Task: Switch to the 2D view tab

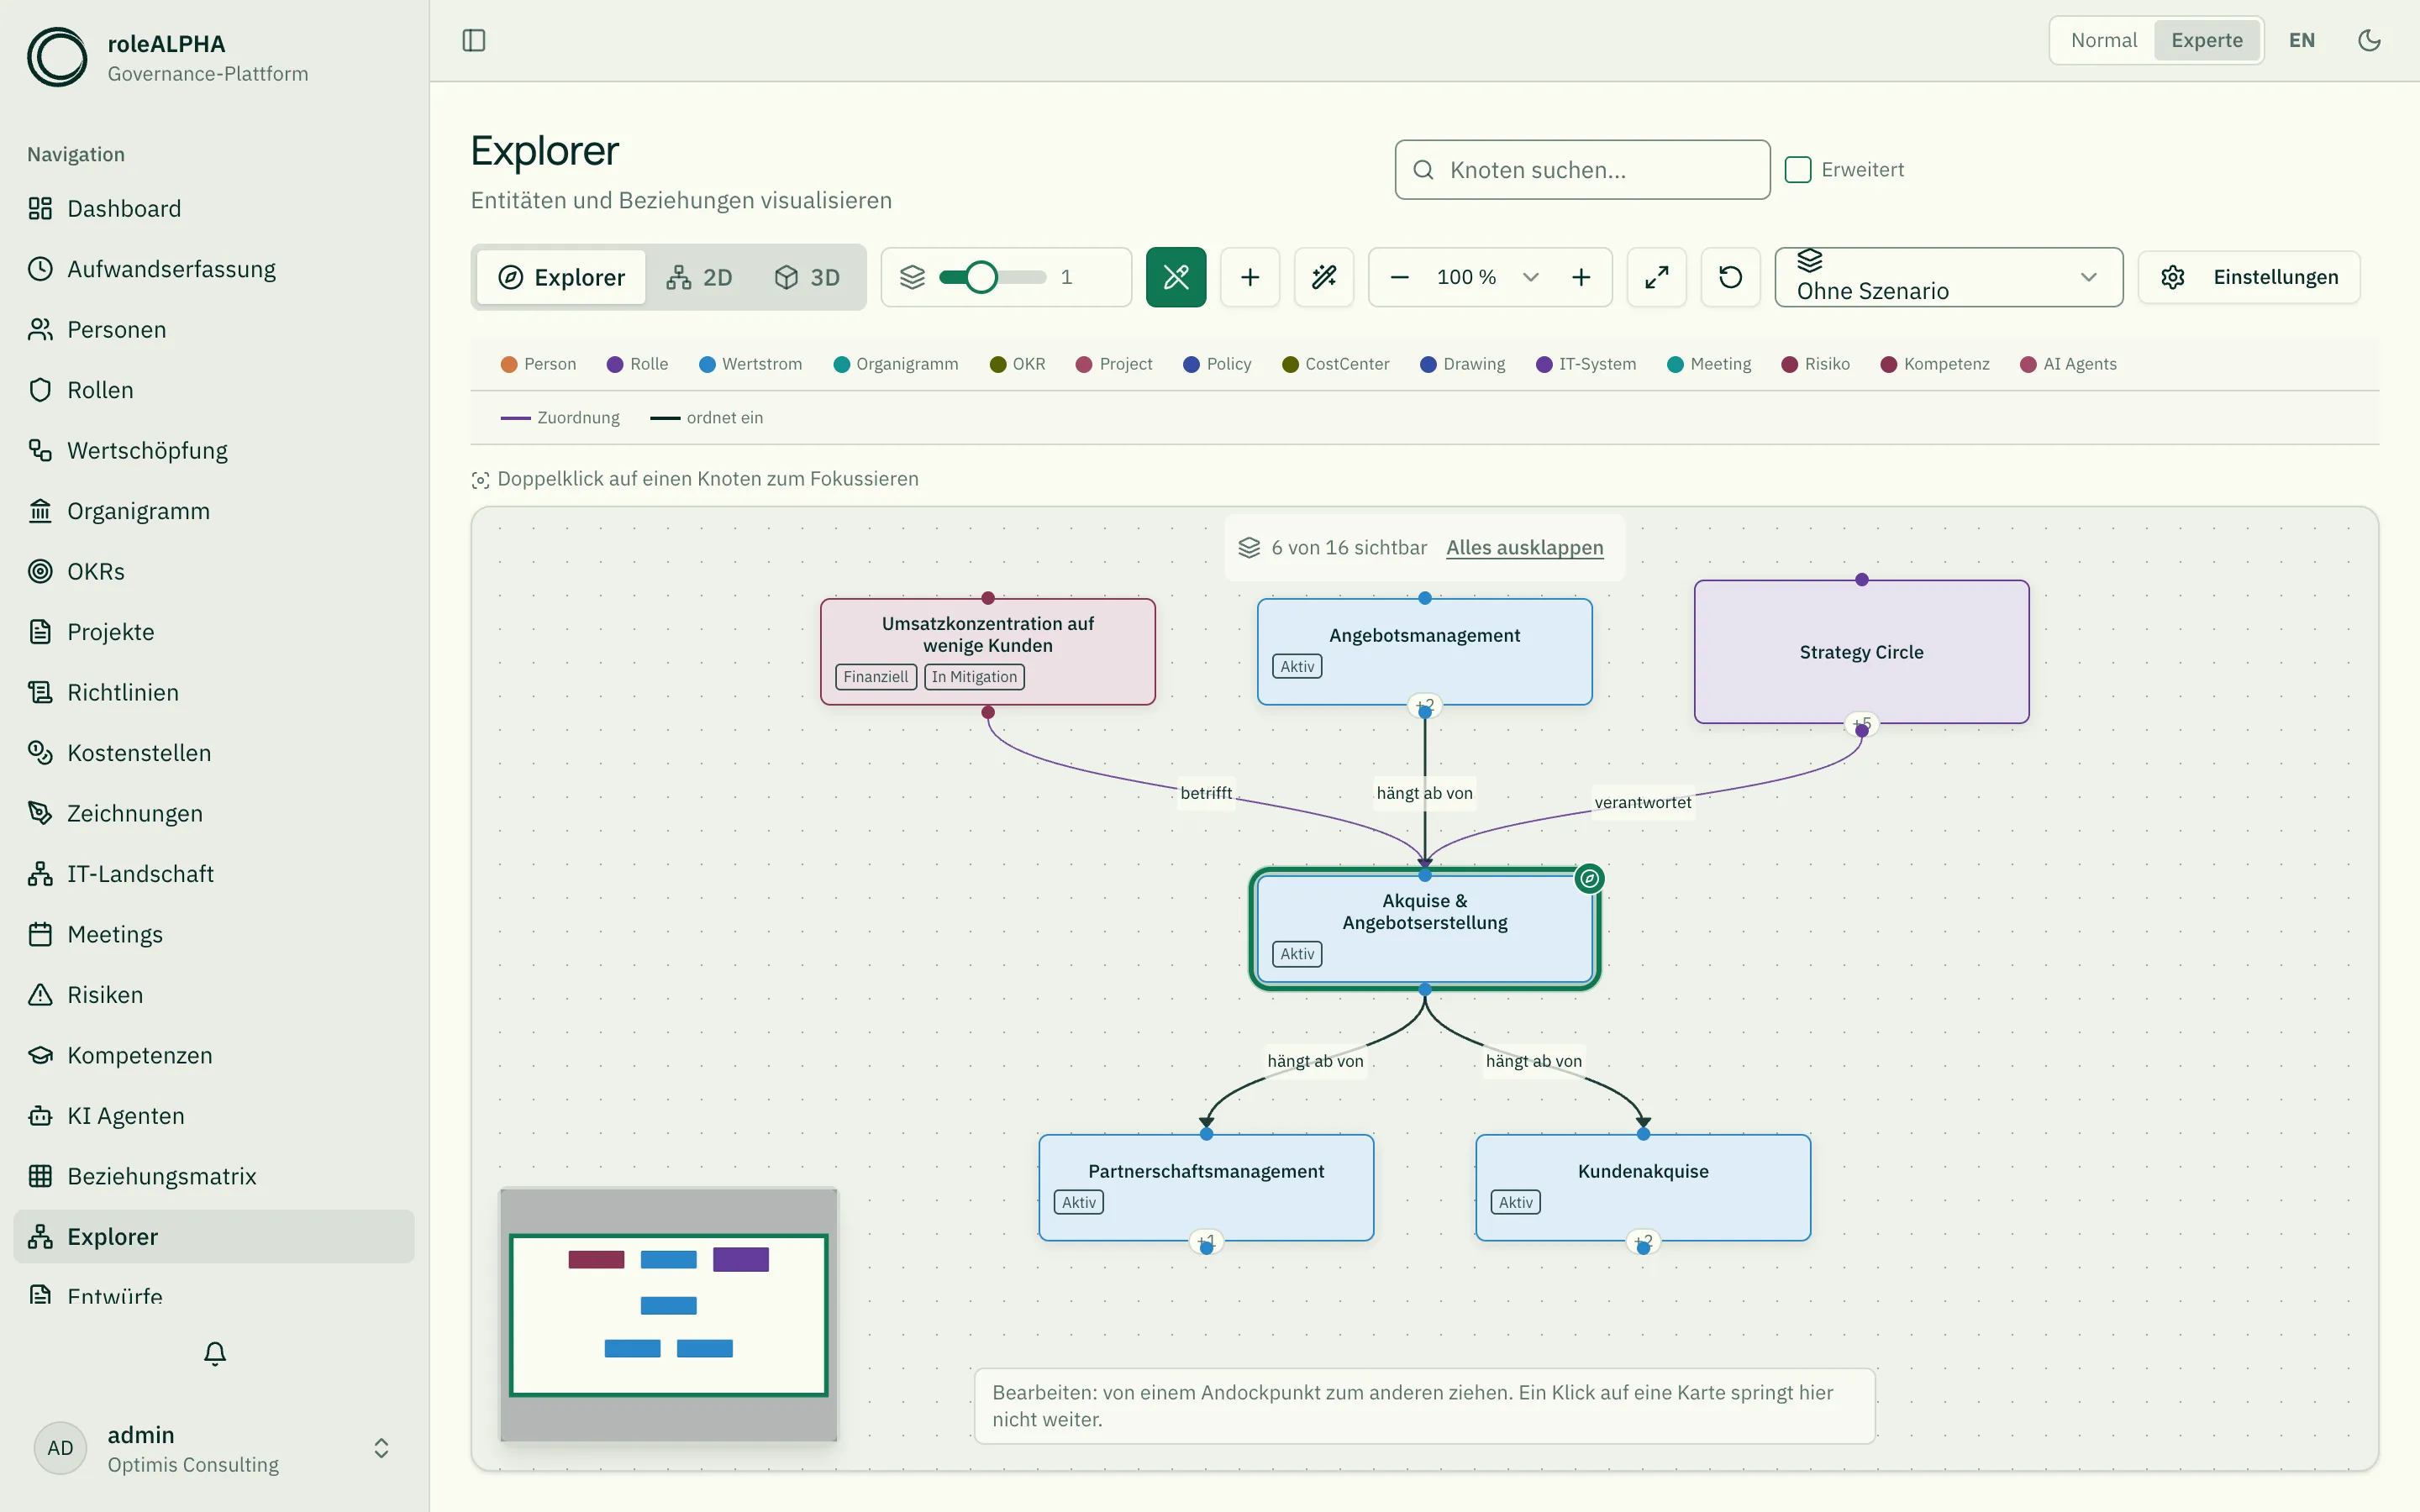Action: pyautogui.click(x=699, y=277)
